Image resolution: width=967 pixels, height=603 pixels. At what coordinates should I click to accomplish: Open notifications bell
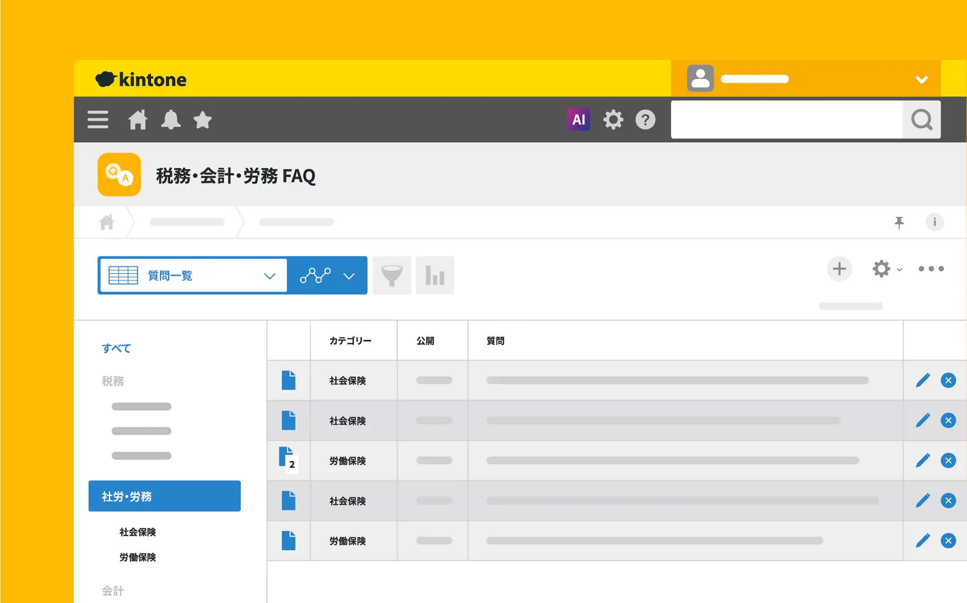pos(171,119)
